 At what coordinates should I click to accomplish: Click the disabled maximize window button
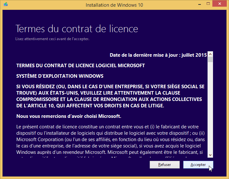click(x=208, y=4)
